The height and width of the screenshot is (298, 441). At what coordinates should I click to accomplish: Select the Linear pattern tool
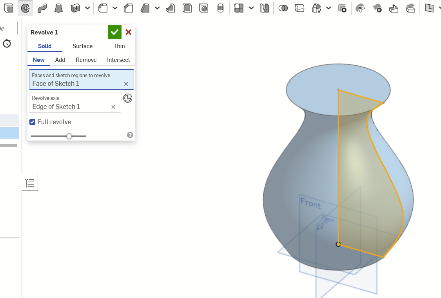point(239,8)
